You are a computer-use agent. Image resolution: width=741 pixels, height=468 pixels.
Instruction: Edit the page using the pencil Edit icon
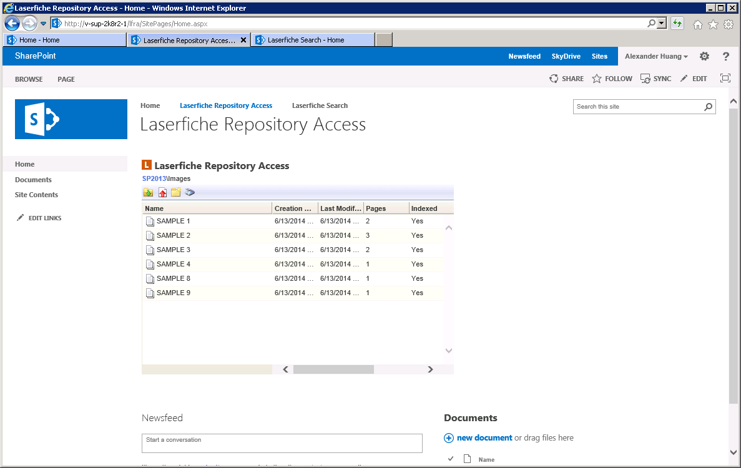(x=684, y=79)
